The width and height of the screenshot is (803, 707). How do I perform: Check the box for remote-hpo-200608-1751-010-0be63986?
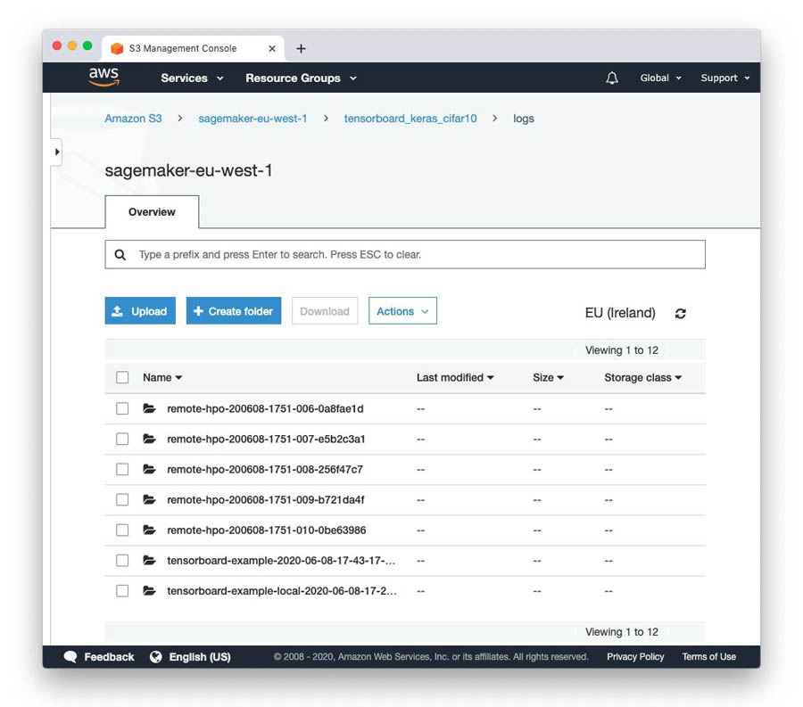point(122,530)
